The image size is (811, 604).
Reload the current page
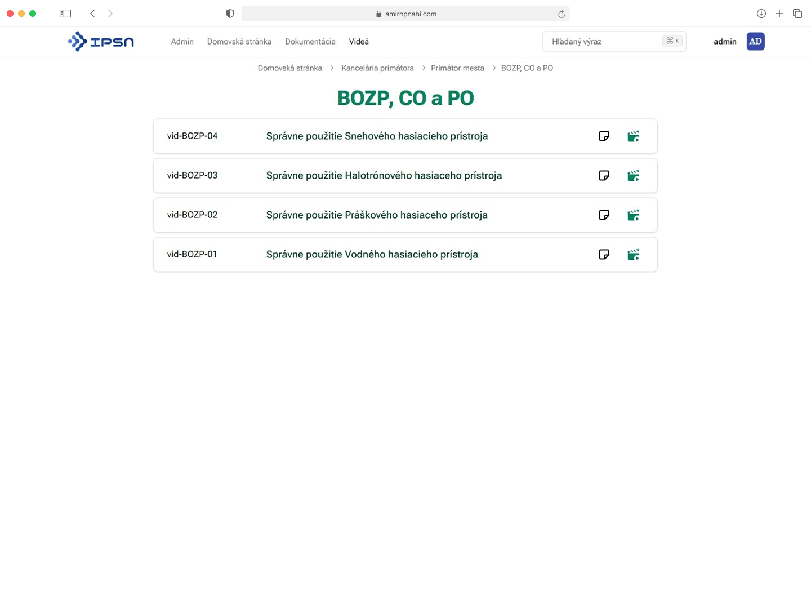pyautogui.click(x=561, y=13)
